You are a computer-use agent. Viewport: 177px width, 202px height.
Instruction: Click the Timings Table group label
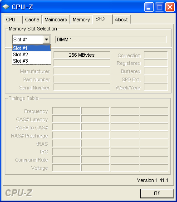coord(24,98)
